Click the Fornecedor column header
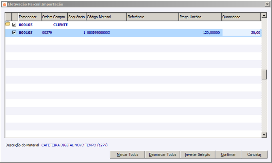The width and height of the screenshot is (272, 163). [x=30, y=17]
